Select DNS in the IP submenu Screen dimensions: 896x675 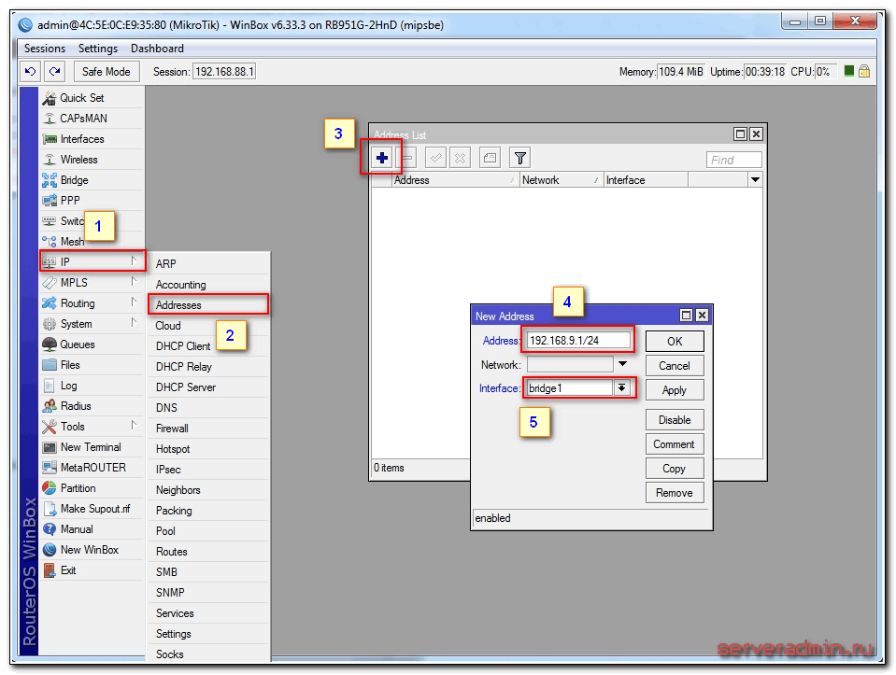[x=208, y=407]
